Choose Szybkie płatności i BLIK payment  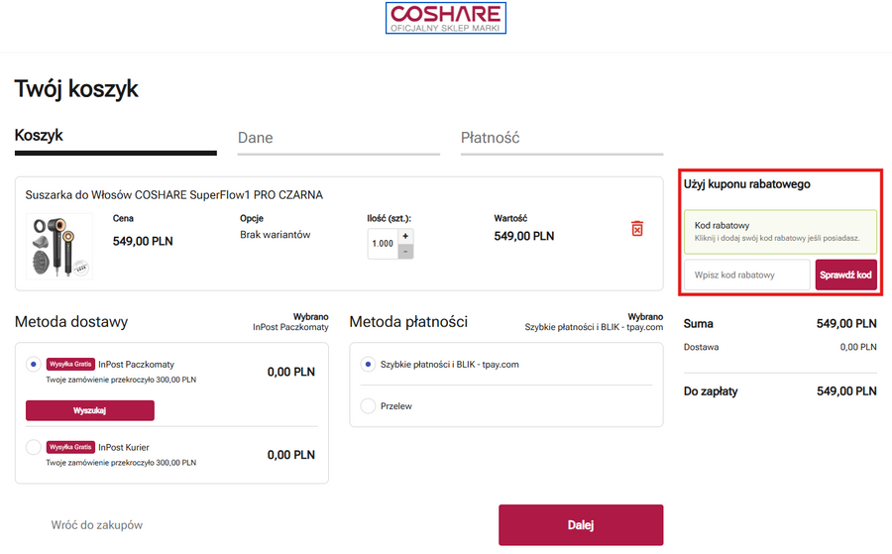pos(369,365)
